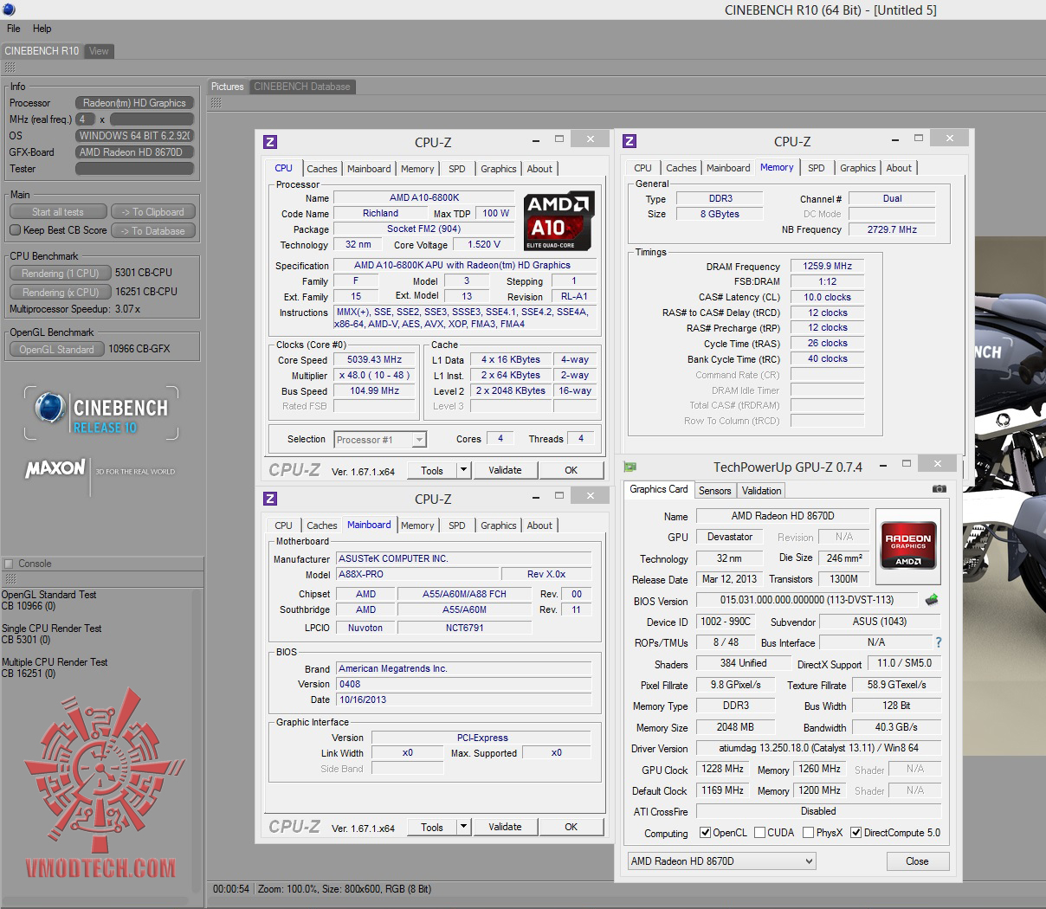Open the AMD Radeon HD 8670D GPU dropdown
This screenshot has height=909, width=1046.
[722, 861]
